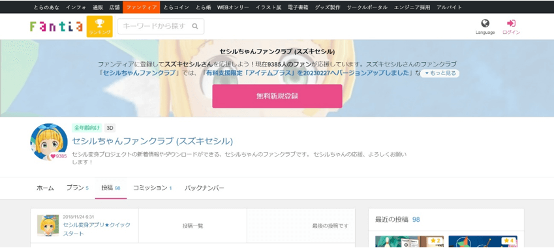Open 店舗 in top bar

coord(114,7)
